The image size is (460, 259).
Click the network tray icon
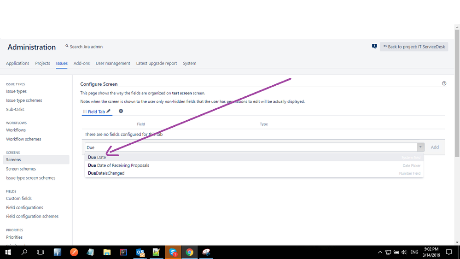click(388, 252)
